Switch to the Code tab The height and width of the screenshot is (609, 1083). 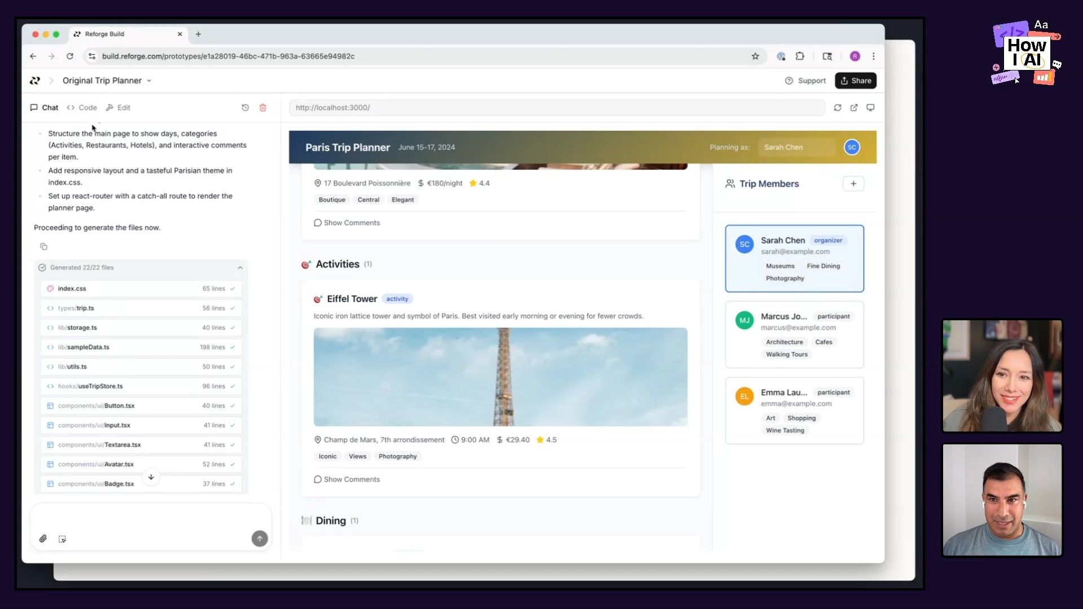pyautogui.click(x=82, y=108)
